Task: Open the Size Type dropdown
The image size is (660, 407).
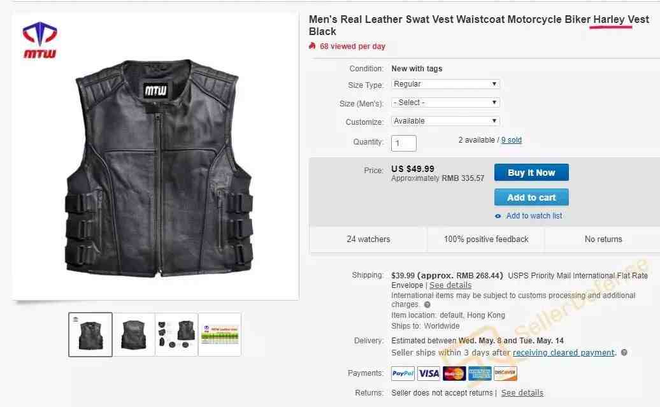Action: click(x=445, y=84)
